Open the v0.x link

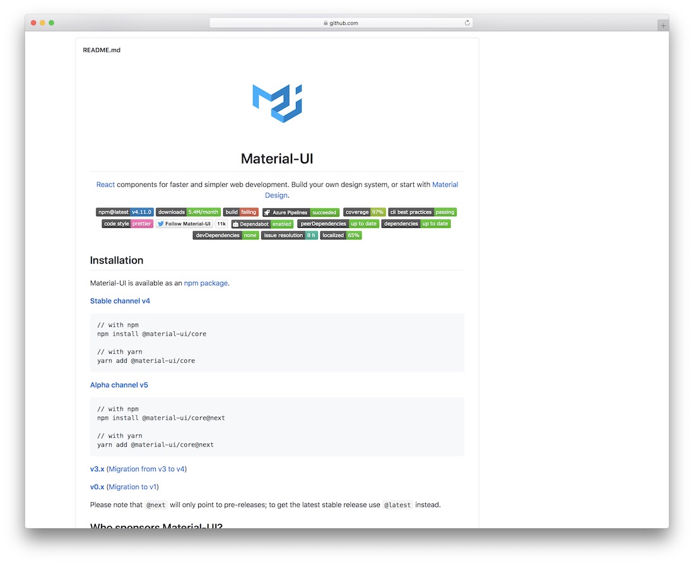pos(97,486)
